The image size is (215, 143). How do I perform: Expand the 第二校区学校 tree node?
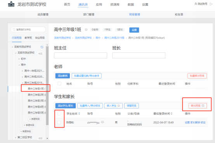pos(16,138)
